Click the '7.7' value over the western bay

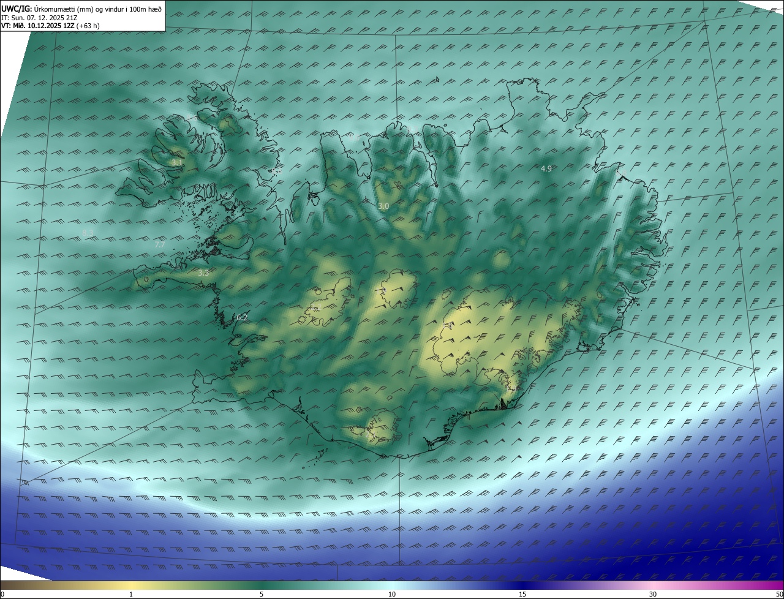point(160,244)
